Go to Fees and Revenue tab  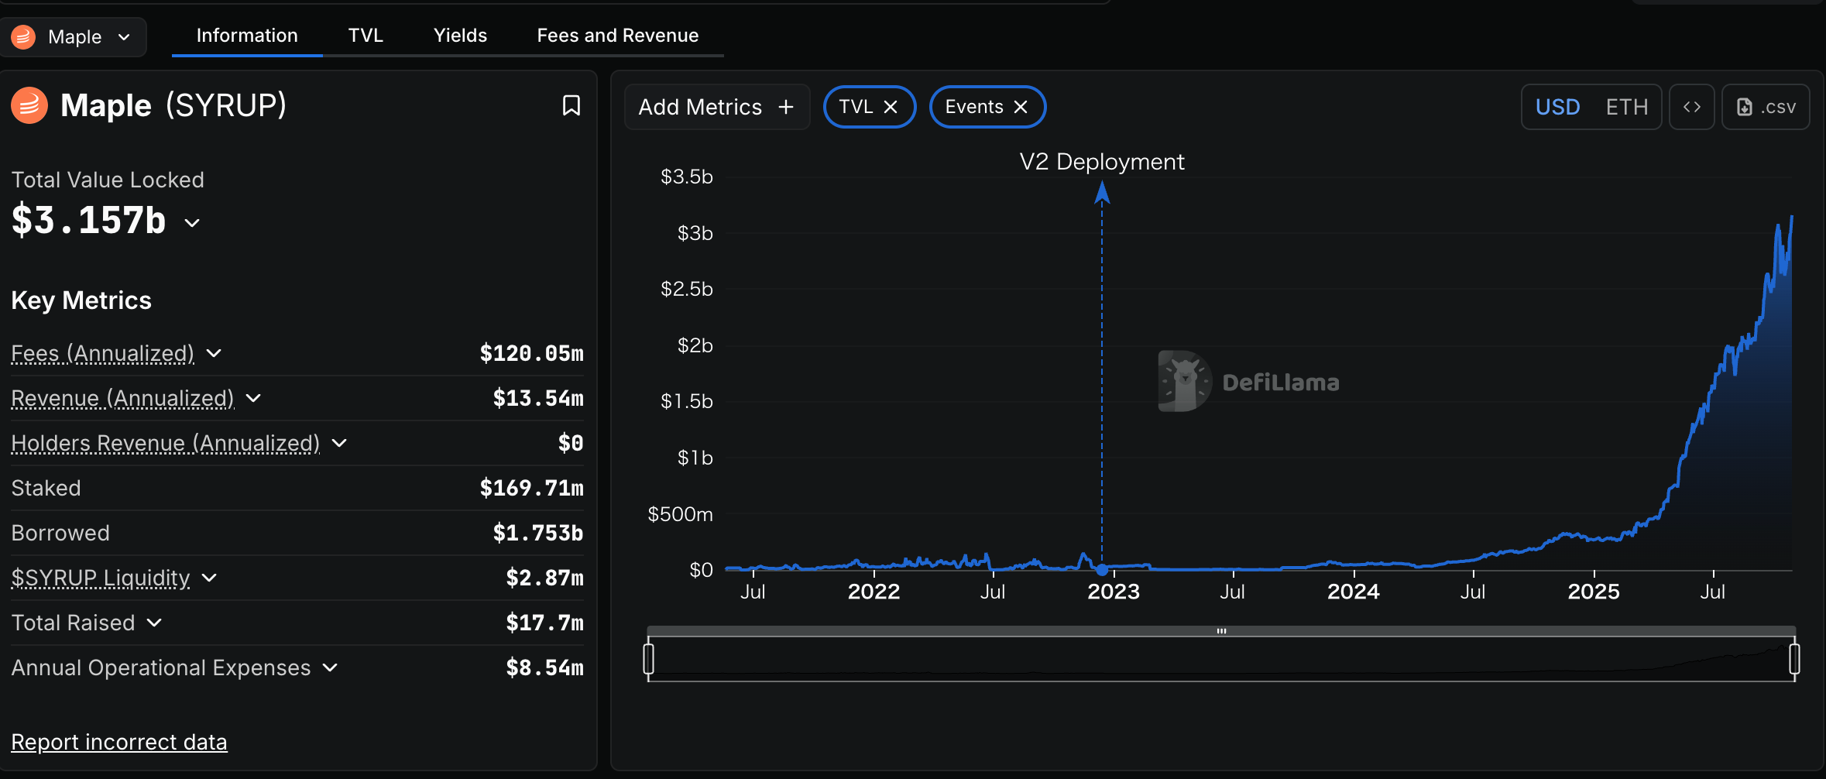tap(617, 36)
